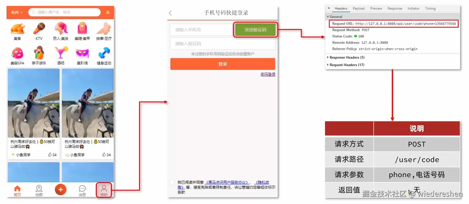
Task: Focus the merchant search box in header
Action: click(x=64, y=12)
